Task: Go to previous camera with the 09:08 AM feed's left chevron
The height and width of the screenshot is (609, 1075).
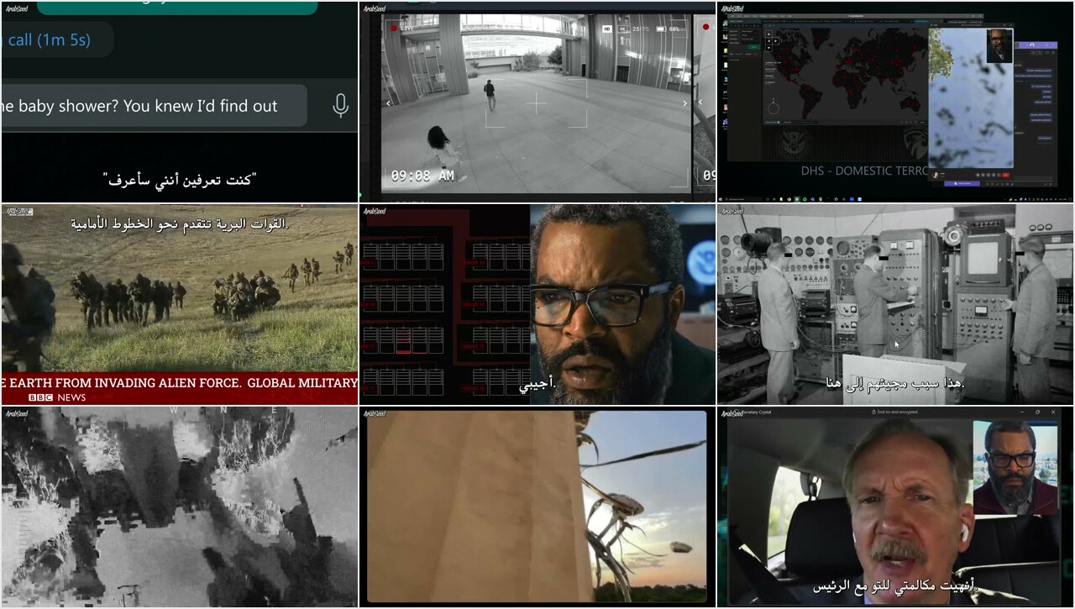Action: pos(388,104)
